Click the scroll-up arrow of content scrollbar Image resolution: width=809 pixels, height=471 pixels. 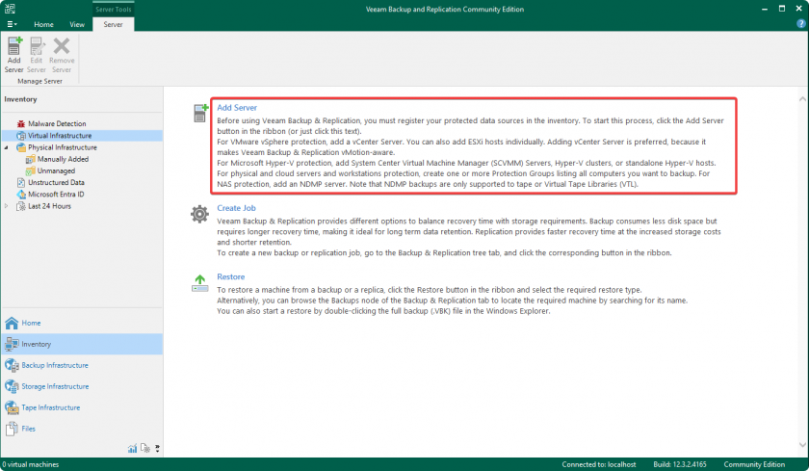[x=802, y=98]
